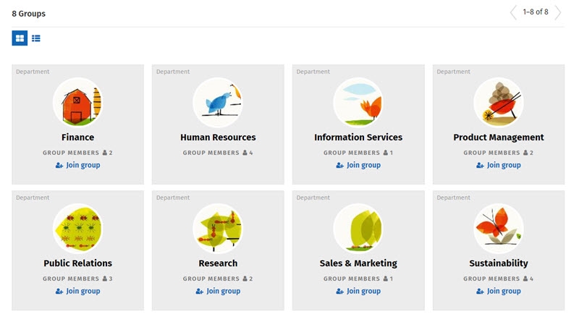Click Information Services orange fox avatar
Image resolution: width=579 pixels, height=317 pixels.
click(x=358, y=103)
